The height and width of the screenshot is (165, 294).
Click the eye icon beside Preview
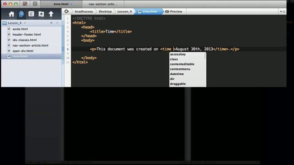click(167, 11)
